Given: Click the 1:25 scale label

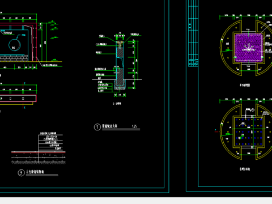Looking at the screenshot, I should [x=134, y=126].
